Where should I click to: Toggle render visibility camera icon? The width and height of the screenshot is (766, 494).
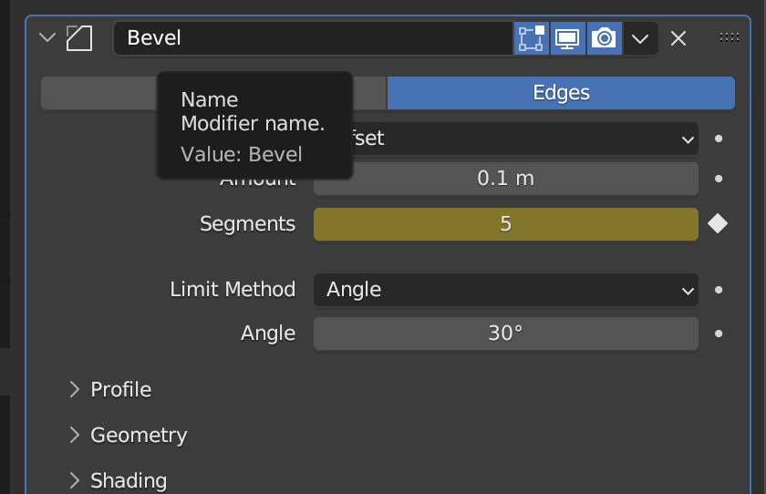coord(603,38)
